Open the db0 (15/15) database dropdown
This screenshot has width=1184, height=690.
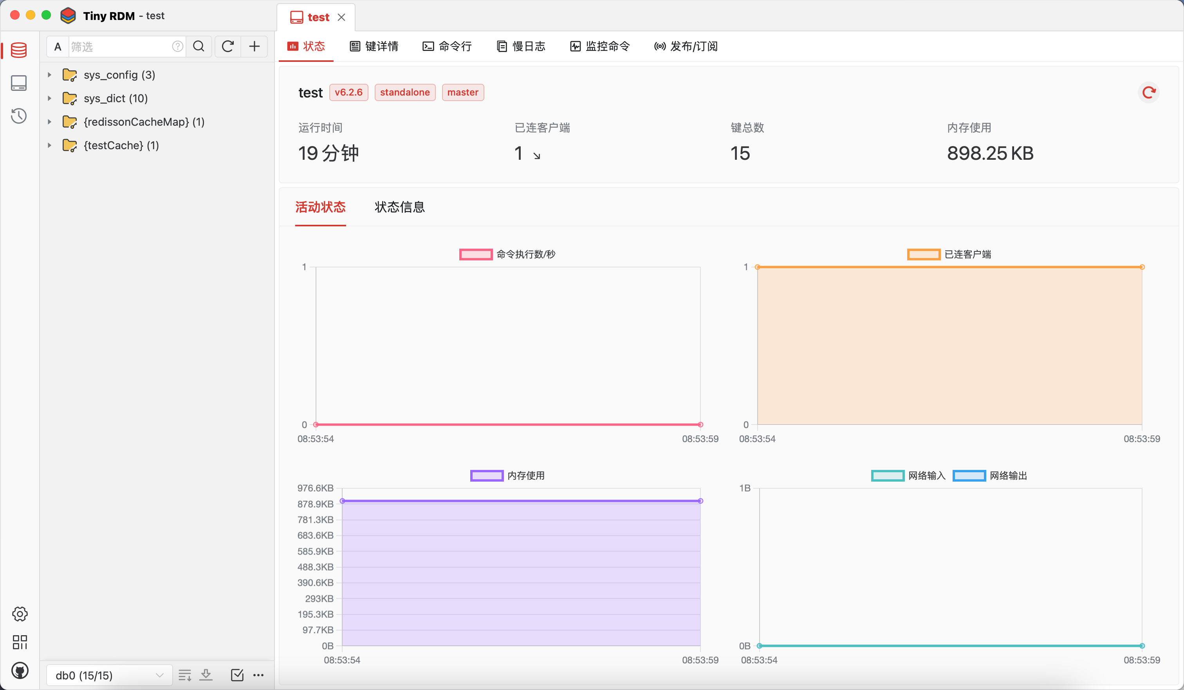[109, 676]
